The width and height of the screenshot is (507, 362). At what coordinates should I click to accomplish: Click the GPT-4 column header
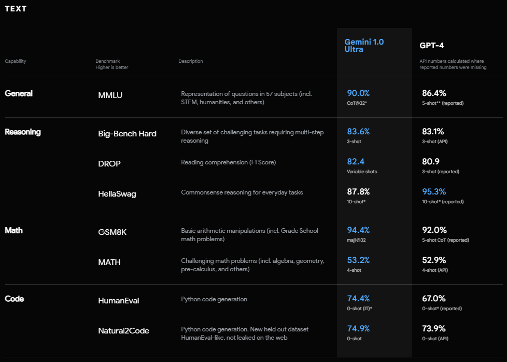431,46
